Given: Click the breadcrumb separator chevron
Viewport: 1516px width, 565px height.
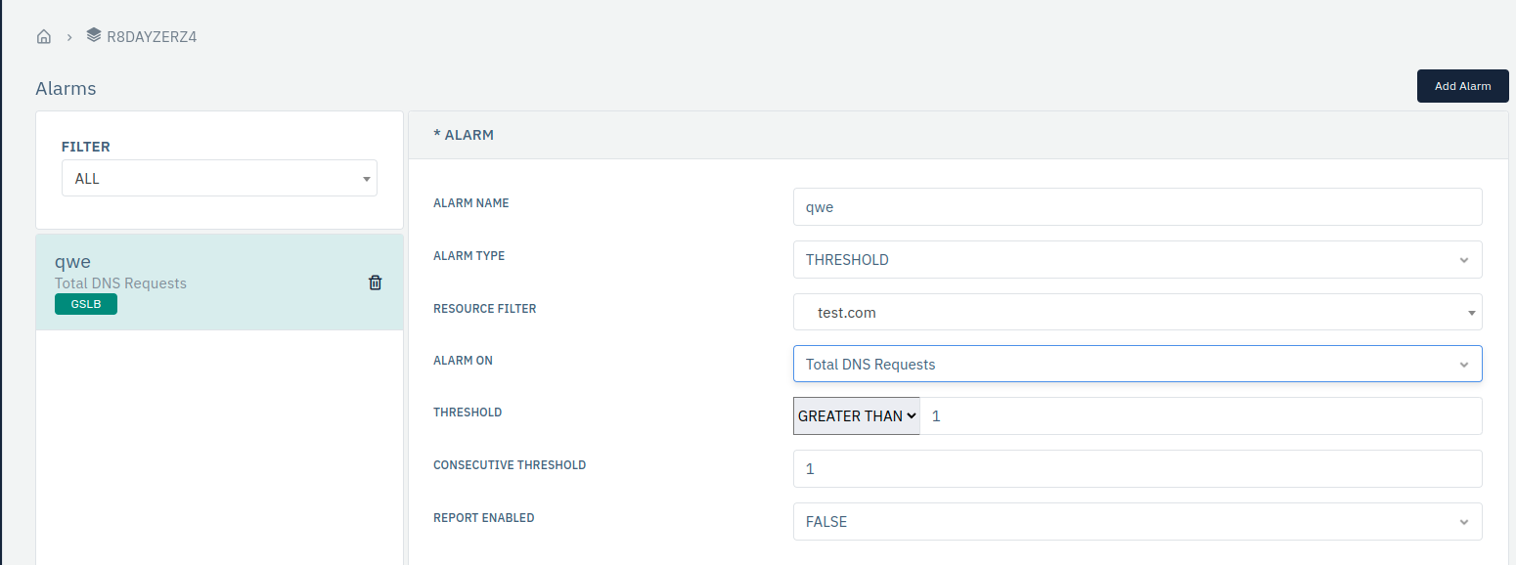Looking at the screenshot, I should [69, 37].
